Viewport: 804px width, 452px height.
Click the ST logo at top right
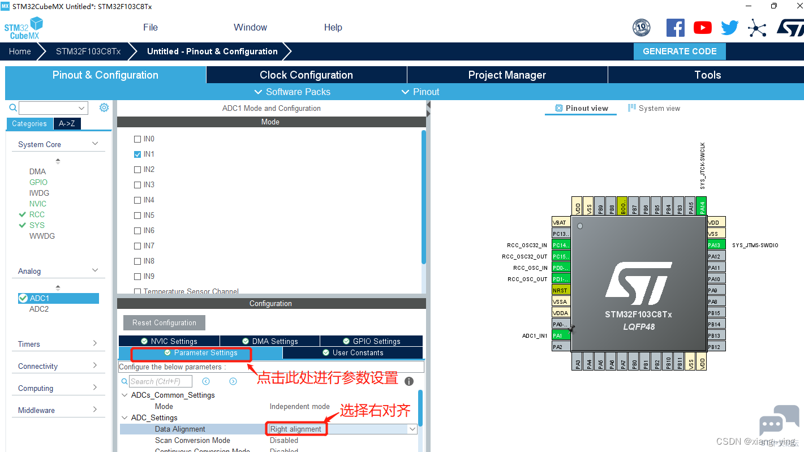pos(790,27)
